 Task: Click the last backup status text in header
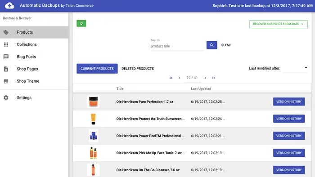(x=262, y=6)
